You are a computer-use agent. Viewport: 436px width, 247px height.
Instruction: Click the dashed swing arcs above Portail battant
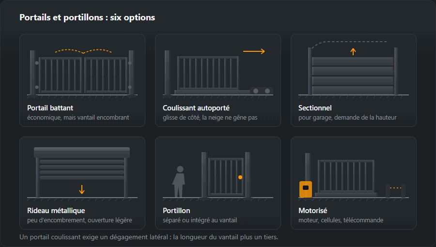click(83, 51)
